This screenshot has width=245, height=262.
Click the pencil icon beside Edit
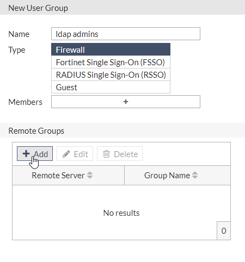coord(66,154)
